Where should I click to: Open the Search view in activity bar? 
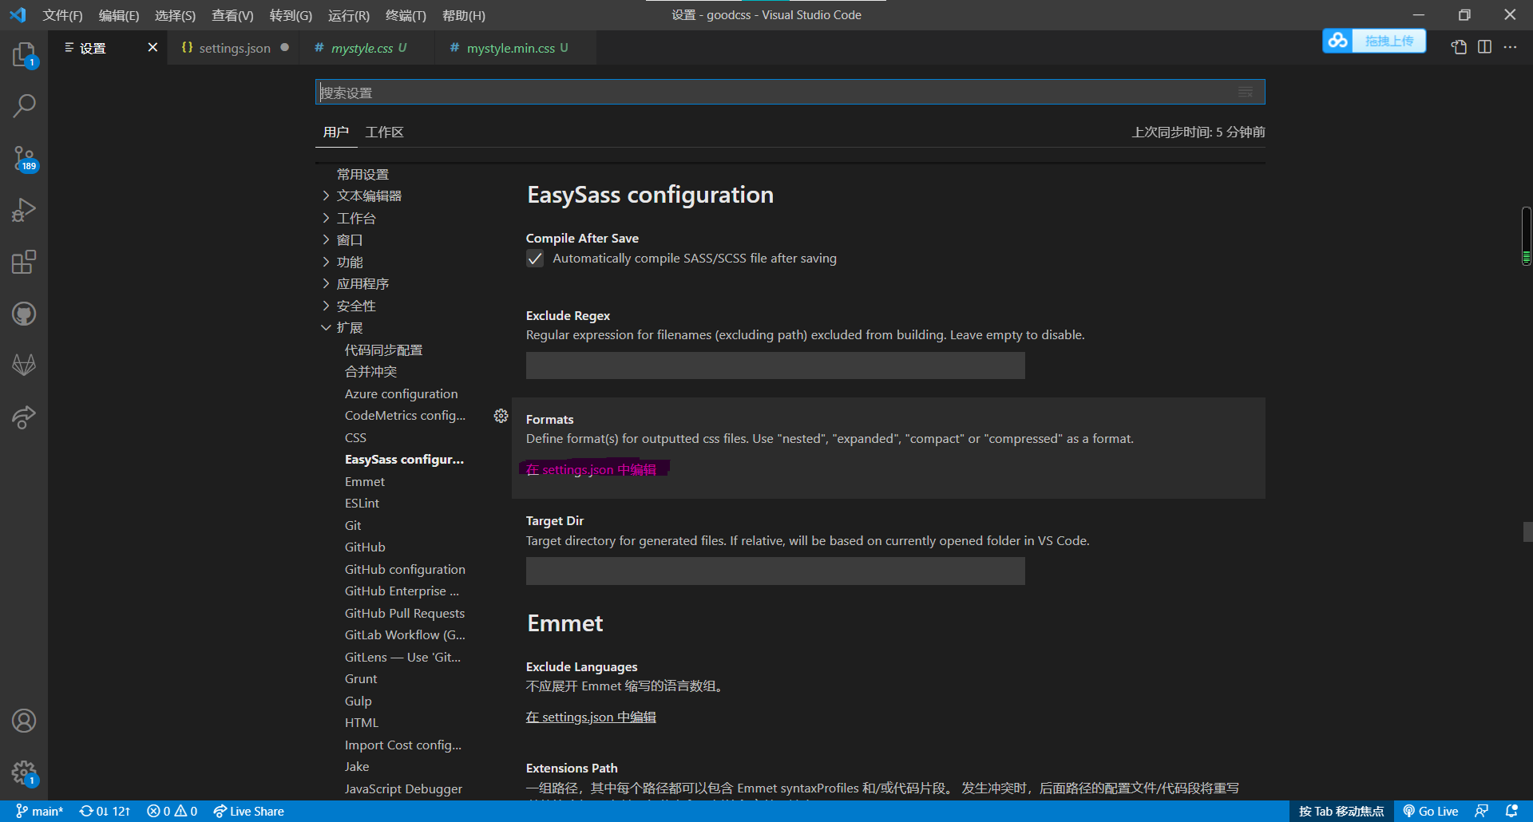(24, 105)
